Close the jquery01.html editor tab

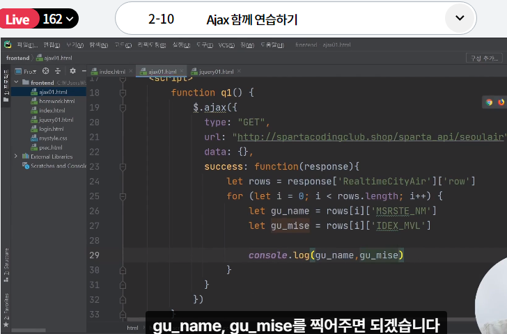(x=239, y=71)
